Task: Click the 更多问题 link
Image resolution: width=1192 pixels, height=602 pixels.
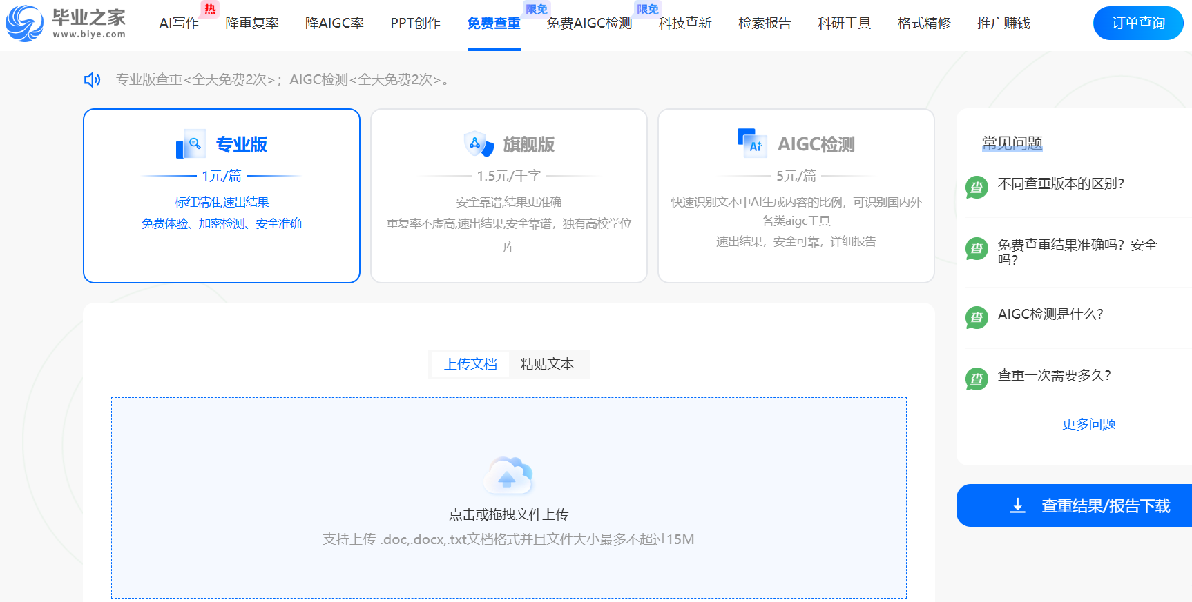Action: (1089, 424)
